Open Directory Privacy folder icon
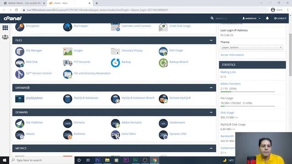 (x=115, y=51)
